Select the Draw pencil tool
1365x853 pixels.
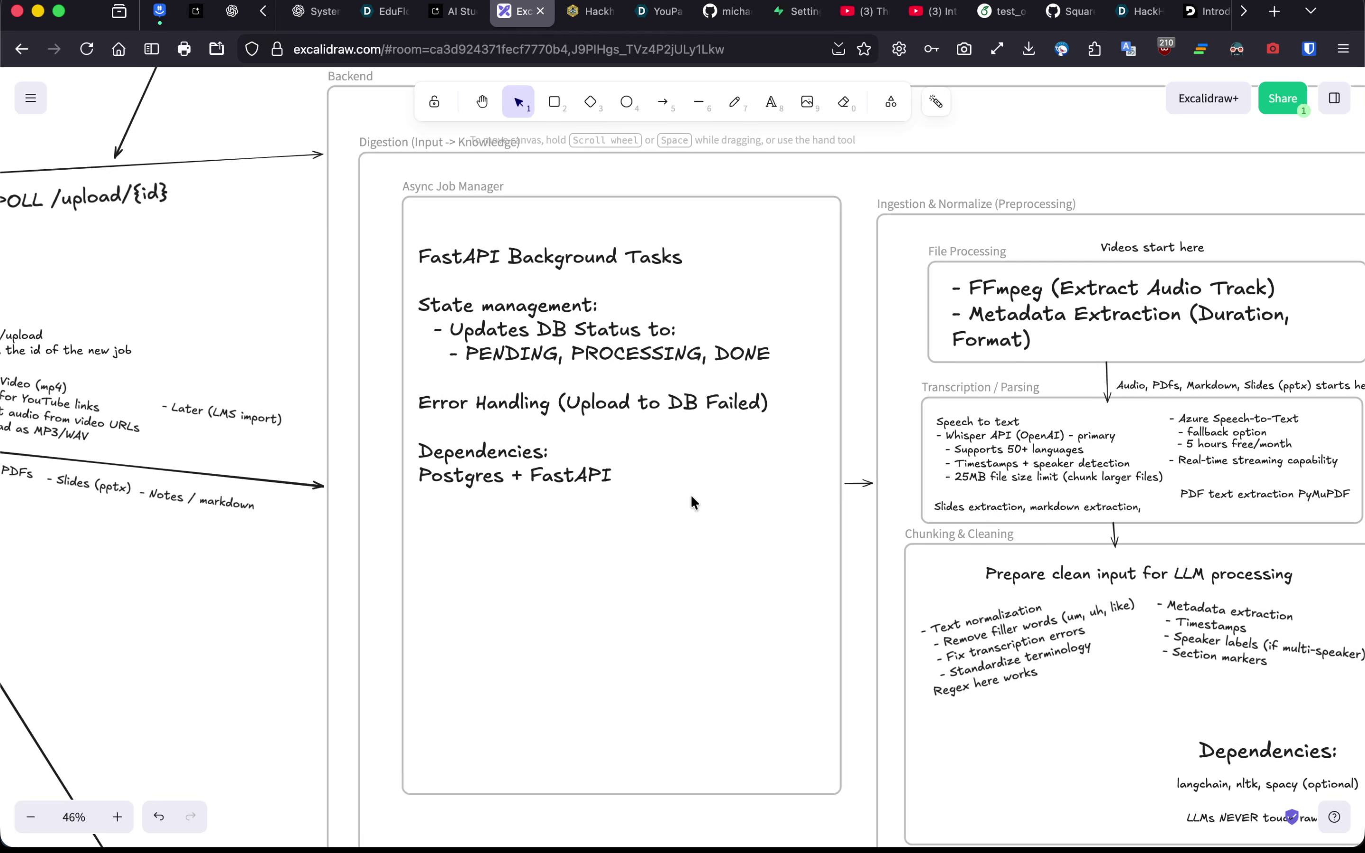734,102
